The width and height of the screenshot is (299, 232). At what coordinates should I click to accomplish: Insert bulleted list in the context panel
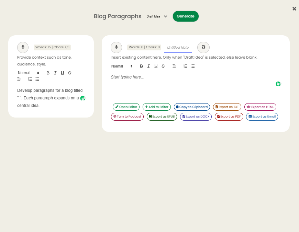pyautogui.click(x=37, y=79)
